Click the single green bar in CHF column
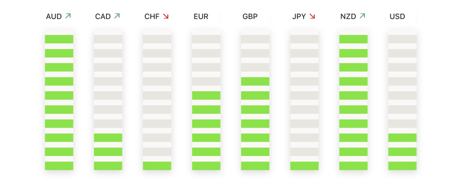 (x=157, y=165)
